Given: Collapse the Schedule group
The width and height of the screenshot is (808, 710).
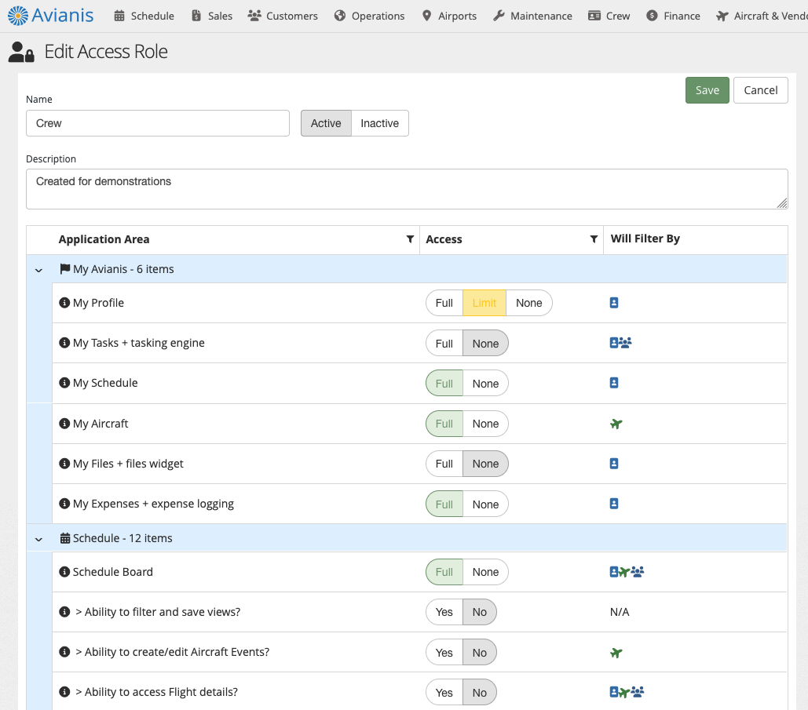Looking at the screenshot, I should tap(38, 539).
